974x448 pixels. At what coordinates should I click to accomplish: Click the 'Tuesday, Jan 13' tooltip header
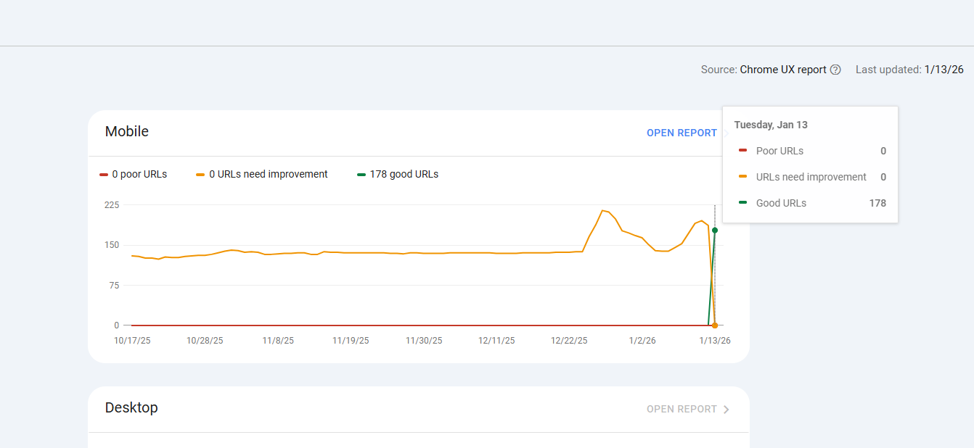point(771,125)
